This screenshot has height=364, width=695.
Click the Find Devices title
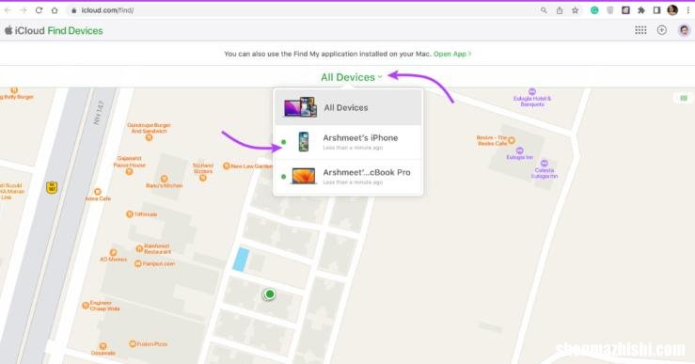tap(75, 31)
